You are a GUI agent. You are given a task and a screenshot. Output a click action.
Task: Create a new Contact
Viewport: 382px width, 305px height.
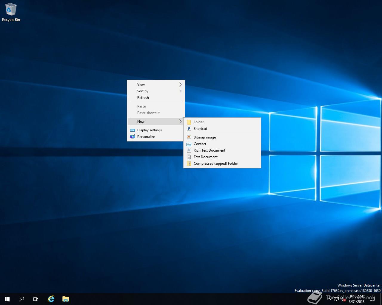click(x=222, y=144)
